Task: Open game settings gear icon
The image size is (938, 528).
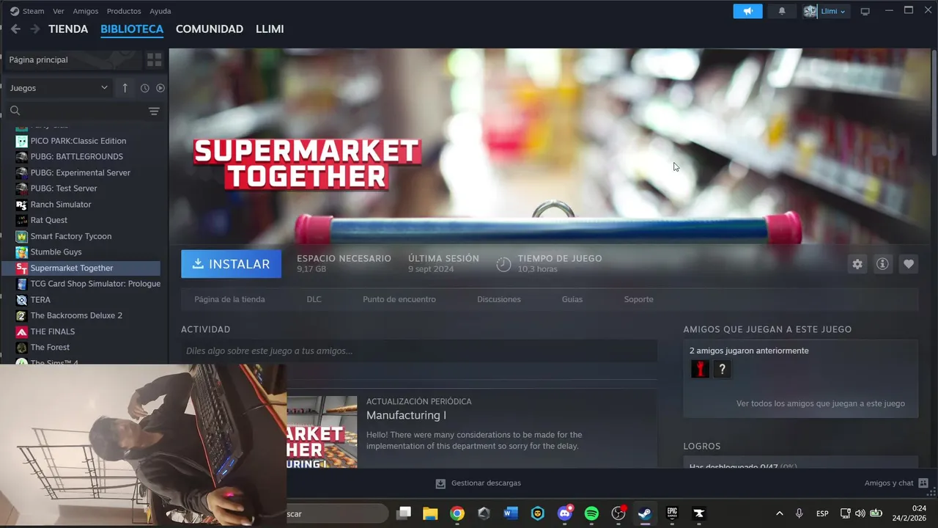Action: (x=857, y=264)
